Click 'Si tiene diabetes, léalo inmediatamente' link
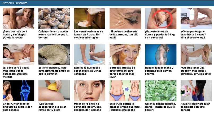Screen dimensions: 214x114 click(54, 71)
